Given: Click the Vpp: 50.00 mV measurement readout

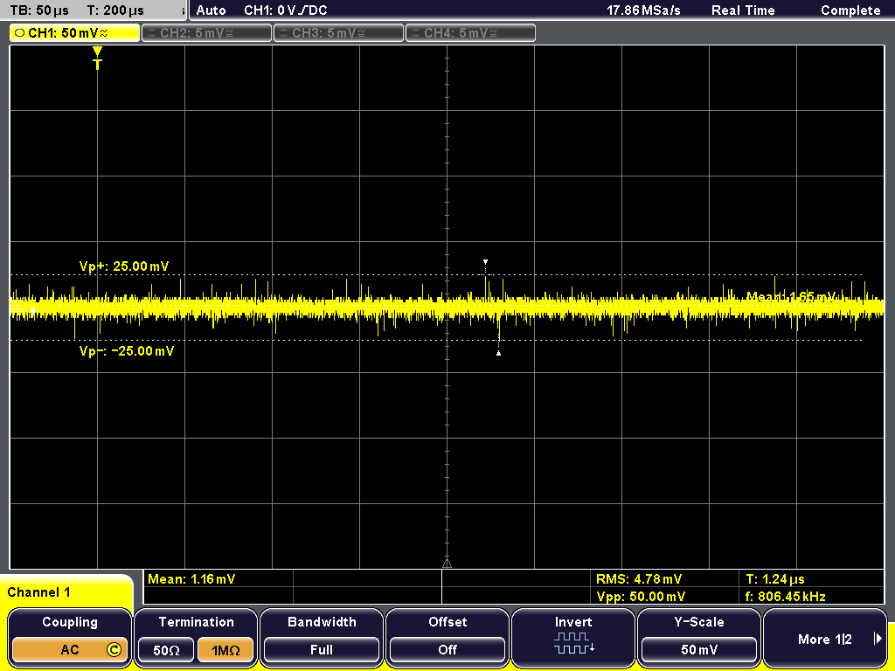Looking at the screenshot, I should coord(641,596).
